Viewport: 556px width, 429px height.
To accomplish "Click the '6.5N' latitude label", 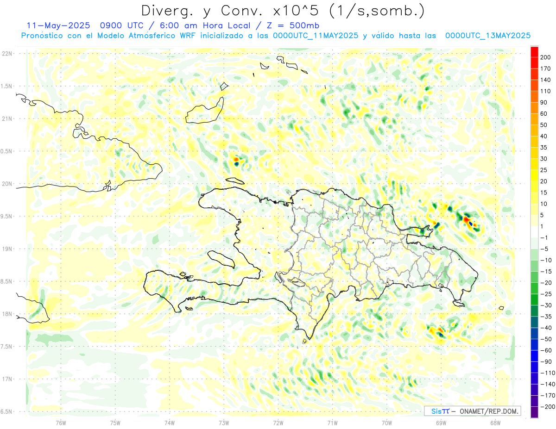I will 6,411.
